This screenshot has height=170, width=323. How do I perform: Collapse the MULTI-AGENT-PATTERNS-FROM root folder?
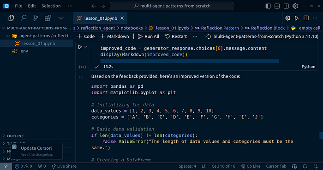pos(36,28)
